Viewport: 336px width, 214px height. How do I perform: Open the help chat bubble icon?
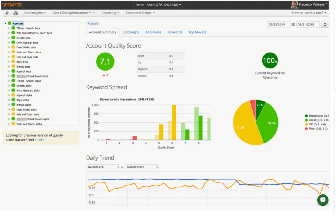[x=323, y=200]
